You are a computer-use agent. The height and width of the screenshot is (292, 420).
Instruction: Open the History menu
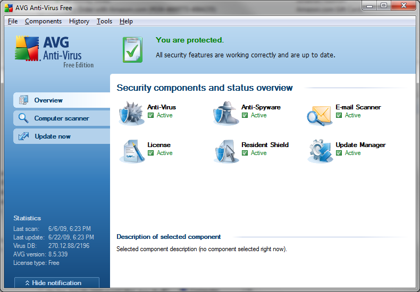(79, 21)
